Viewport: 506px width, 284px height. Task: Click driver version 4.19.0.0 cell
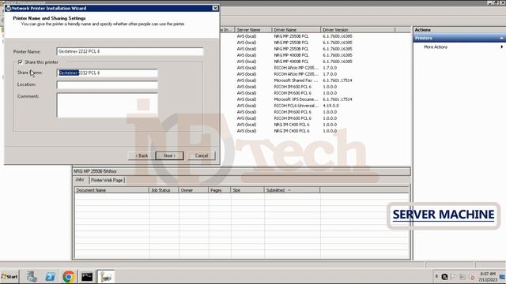(x=330, y=106)
